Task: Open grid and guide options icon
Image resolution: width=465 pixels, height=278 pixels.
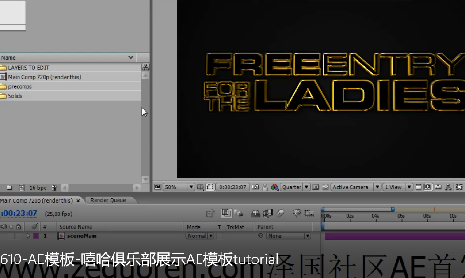Action: click(200, 187)
